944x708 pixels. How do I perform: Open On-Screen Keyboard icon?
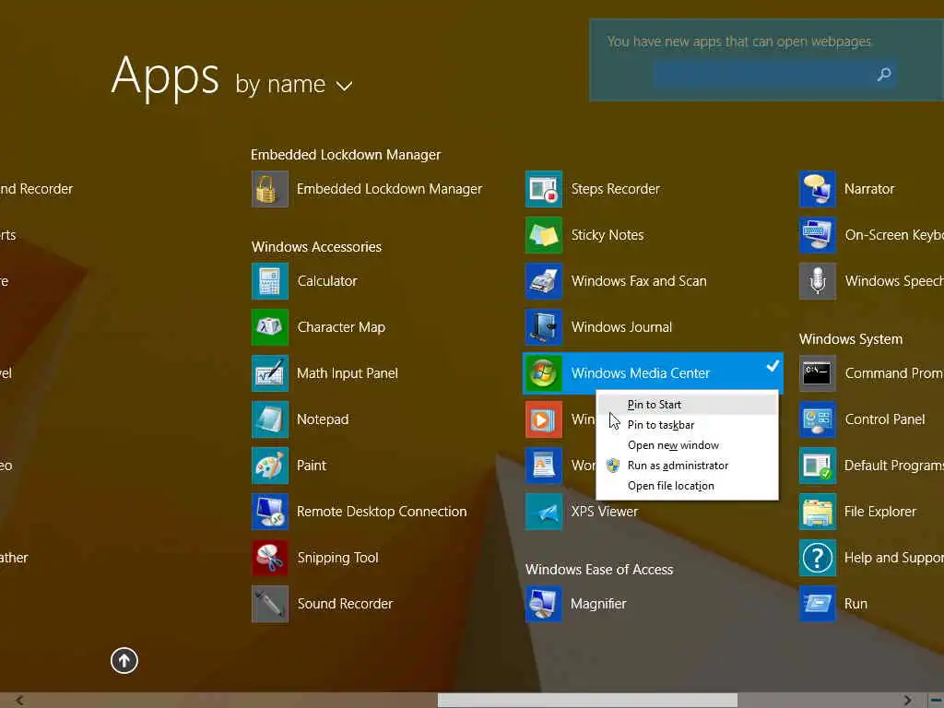click(818, 235)
